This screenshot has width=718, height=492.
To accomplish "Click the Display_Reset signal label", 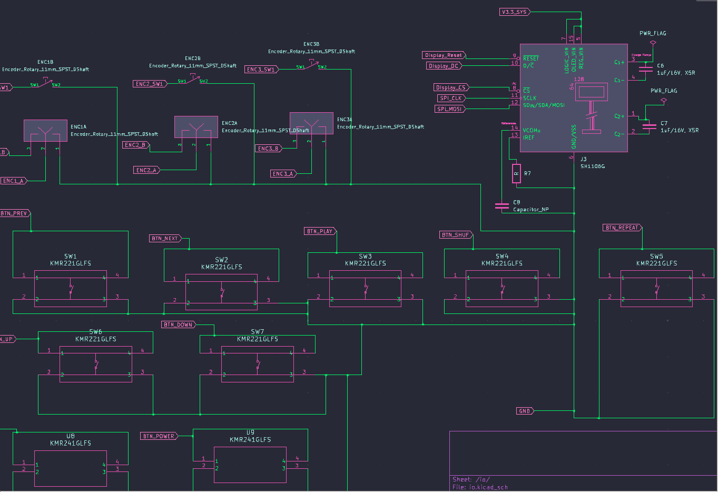I will click(x=444, y=55).
